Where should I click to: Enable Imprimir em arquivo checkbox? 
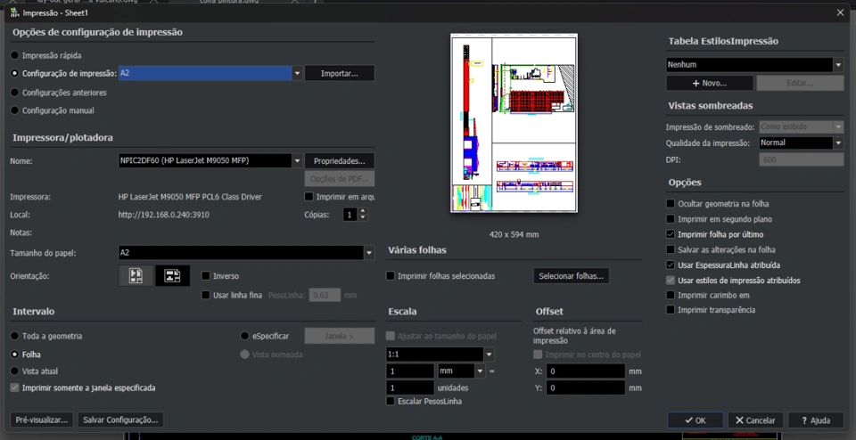(309, 196)
